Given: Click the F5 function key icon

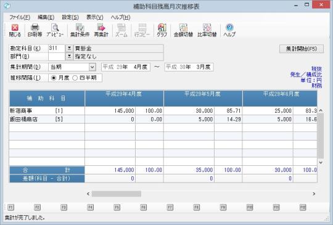Looking at the screenshot, I should (117, 207).
